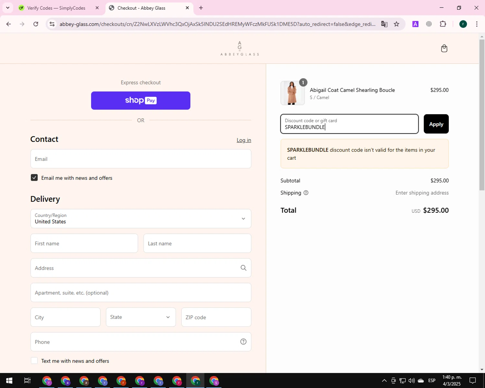Open the Google Translate icon in address bar

click(x=384, y=24)
